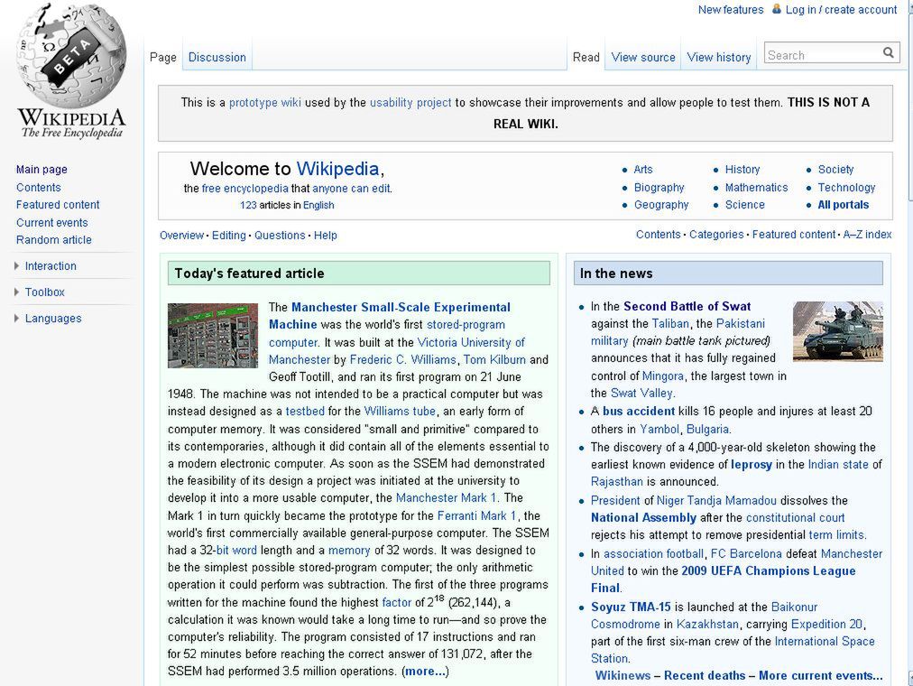Open the Recent deaths link
The height and width of the screenshot is (686, 913).
coord(705,675)
